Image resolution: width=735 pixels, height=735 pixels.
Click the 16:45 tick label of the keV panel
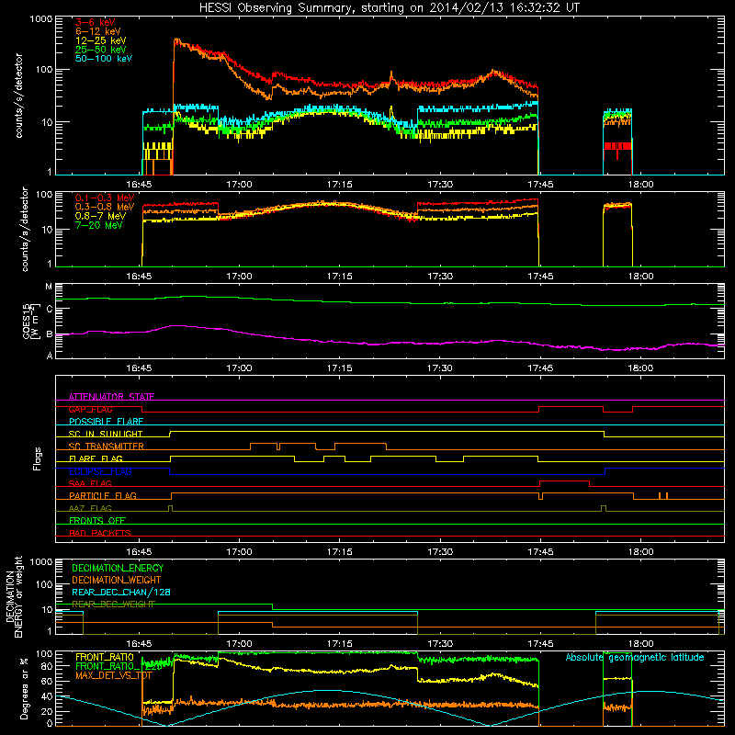pyautogui.click(x=139, y=185)
